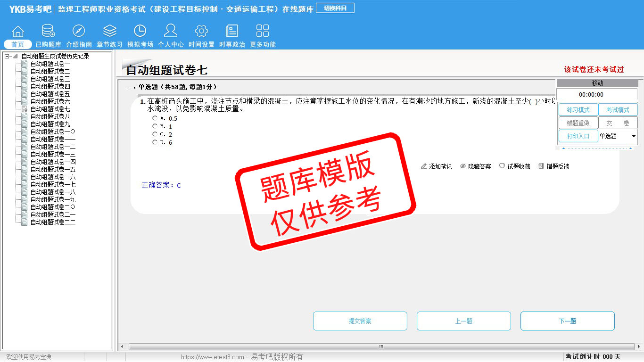
Task: Open the 模拟考场 clock icon
Action: tap(140, 31)
